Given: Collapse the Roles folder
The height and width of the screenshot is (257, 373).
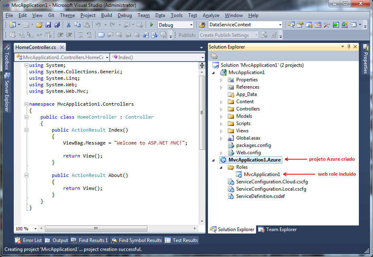Looking at the screenshot, I should pyautogui.click(x=221, y=168).
